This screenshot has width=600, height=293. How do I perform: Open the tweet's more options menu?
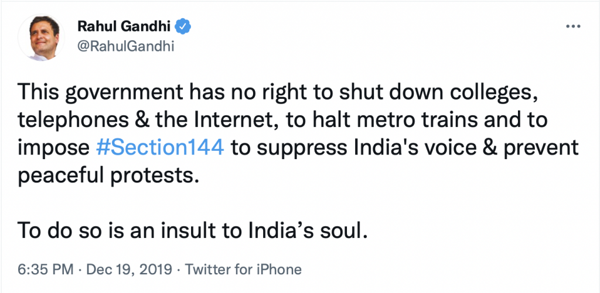coord(572,27)
